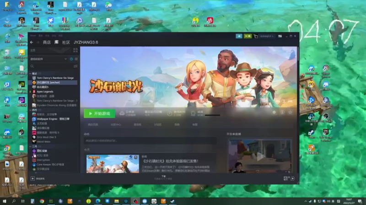Screen dimensions: 366x205
Task: Open news headline 《沙石镇时光》抢先体验版现已发售
Action: 170,161
